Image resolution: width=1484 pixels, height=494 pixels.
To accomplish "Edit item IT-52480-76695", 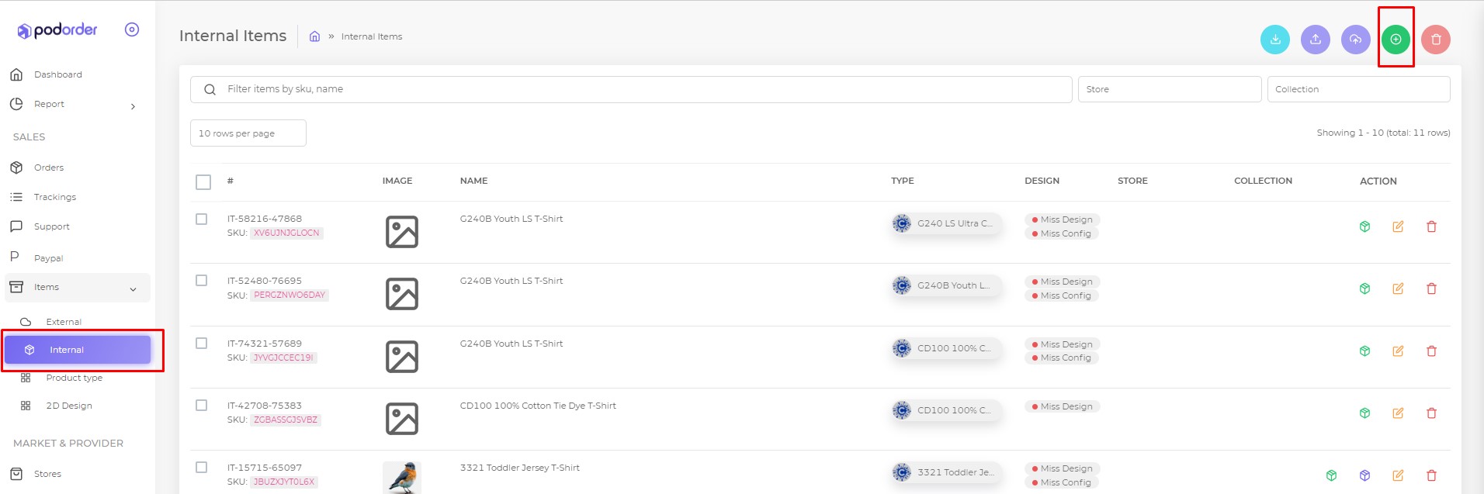I will coord(1398,288).
